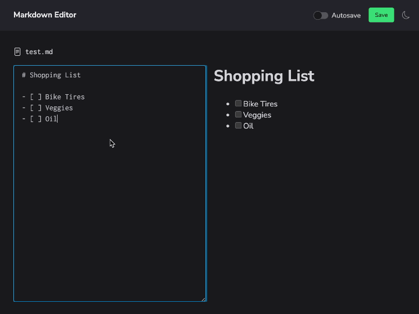Place cursor on '- [ ] Bike Tires' line
The height and width of the screenshot is (314, 419).
pyautogui.click(x=53, y=97)
